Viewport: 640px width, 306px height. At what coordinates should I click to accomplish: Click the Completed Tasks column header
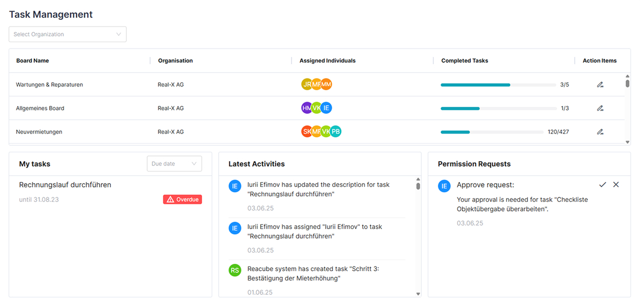[465, 61]
